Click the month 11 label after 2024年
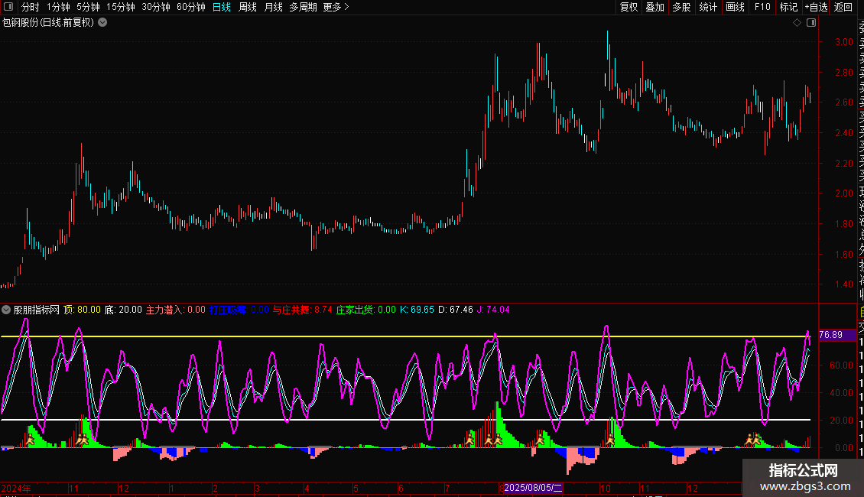Image resolution: width=864 pixels, height=497 pixels. tap(74, 488)
